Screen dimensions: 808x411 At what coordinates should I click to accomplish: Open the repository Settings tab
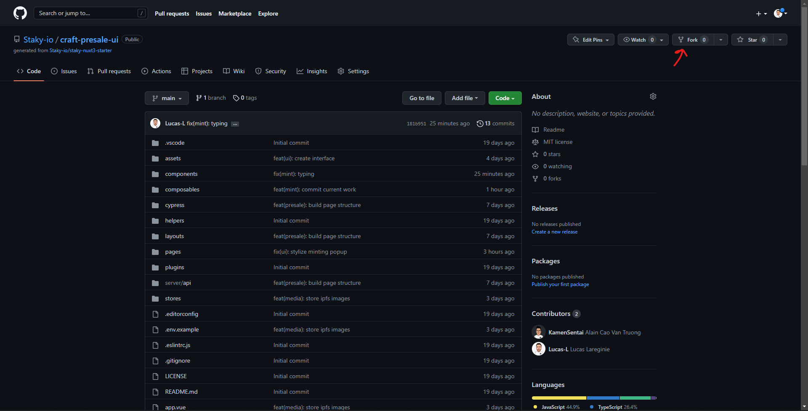tap(353, 71)
